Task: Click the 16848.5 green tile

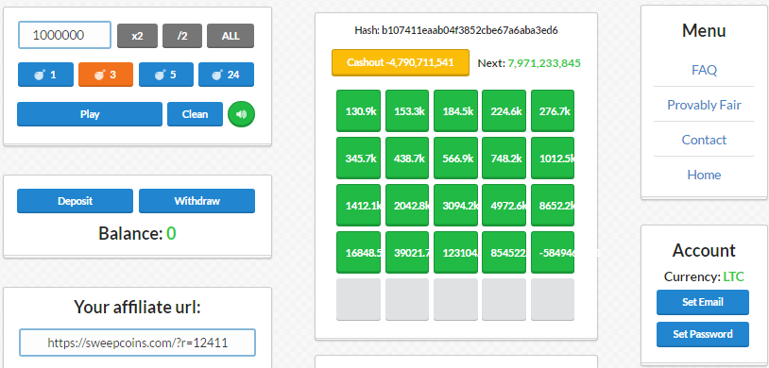Action: tap(358, 252)
